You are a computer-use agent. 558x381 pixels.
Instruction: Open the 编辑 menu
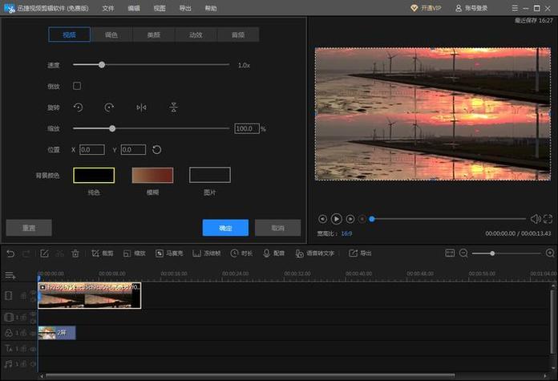(134, 8)
